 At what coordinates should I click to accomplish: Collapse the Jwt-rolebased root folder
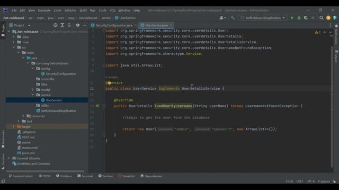point(9,32)
